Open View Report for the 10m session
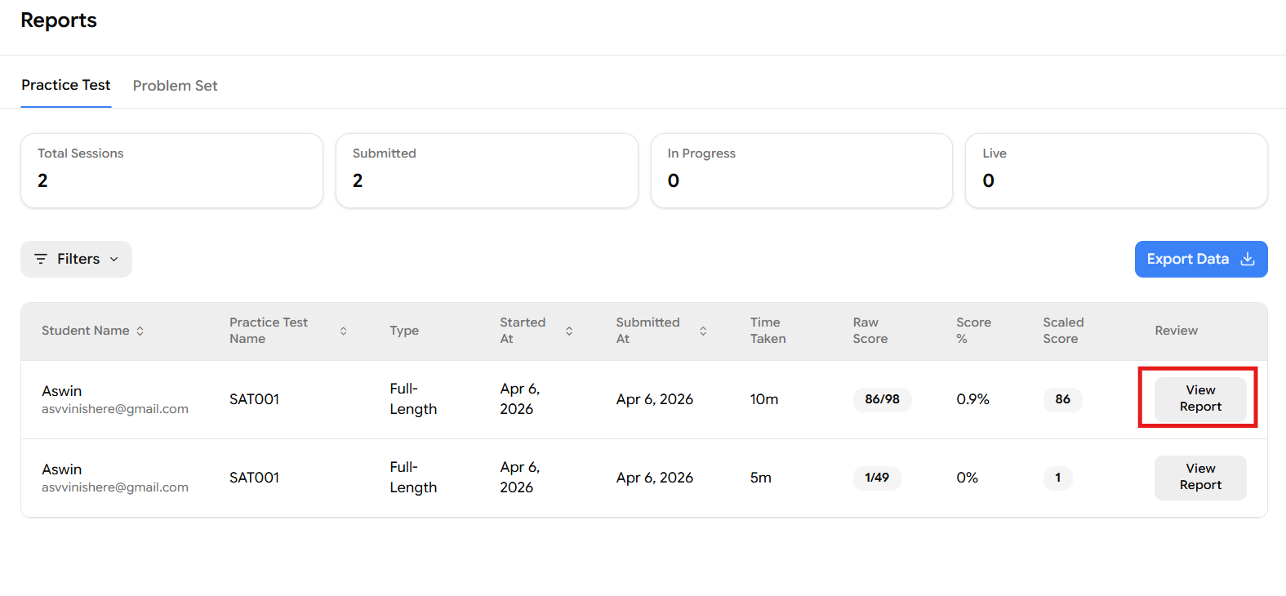The width and height of the screenshot is (1286, 596). point(1199,398)
